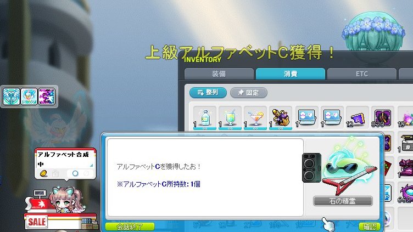Select the purple item with count 830
The width and height of the screenshot is (413, 232).
[x=382, y=117]
